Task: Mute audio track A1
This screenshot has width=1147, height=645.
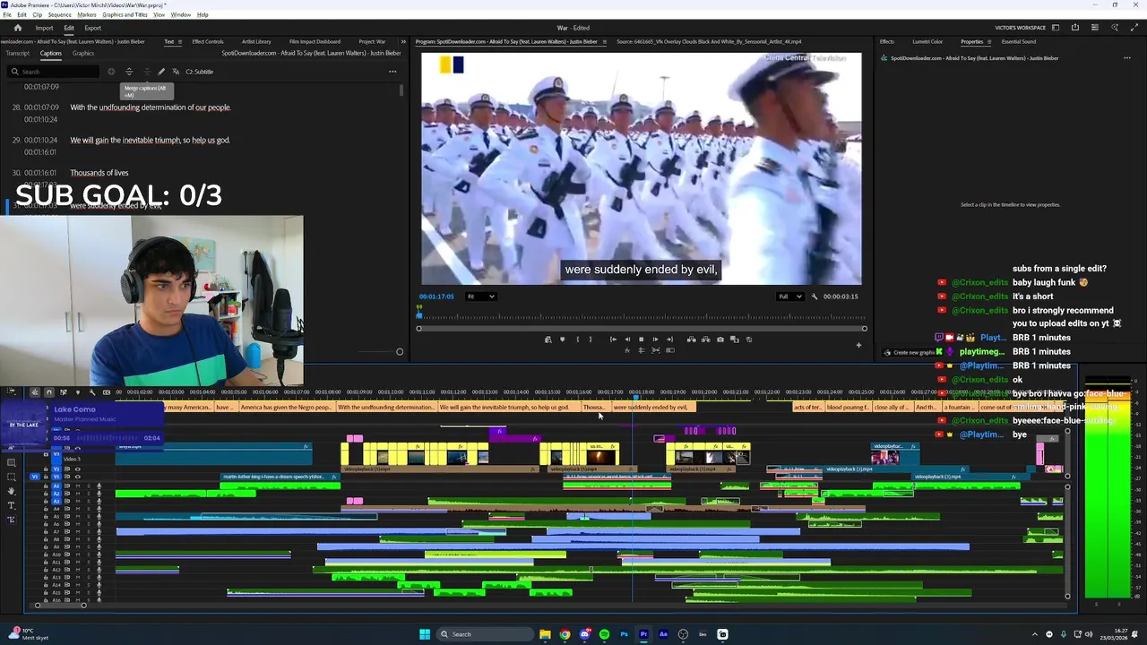Action: coord(78,486)
